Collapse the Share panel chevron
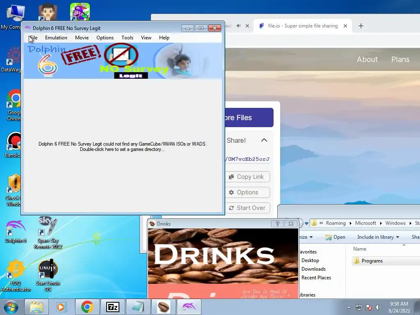The width and height of the screenshot is (420, 315). tap(264, 140)
